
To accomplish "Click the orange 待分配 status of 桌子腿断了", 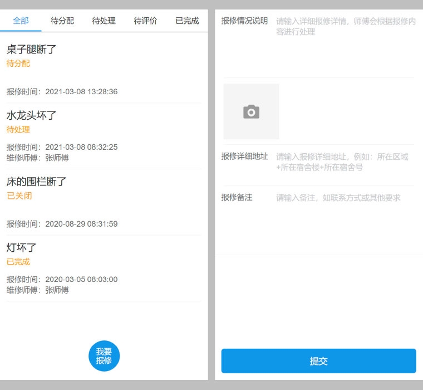I will pos(18,64).
